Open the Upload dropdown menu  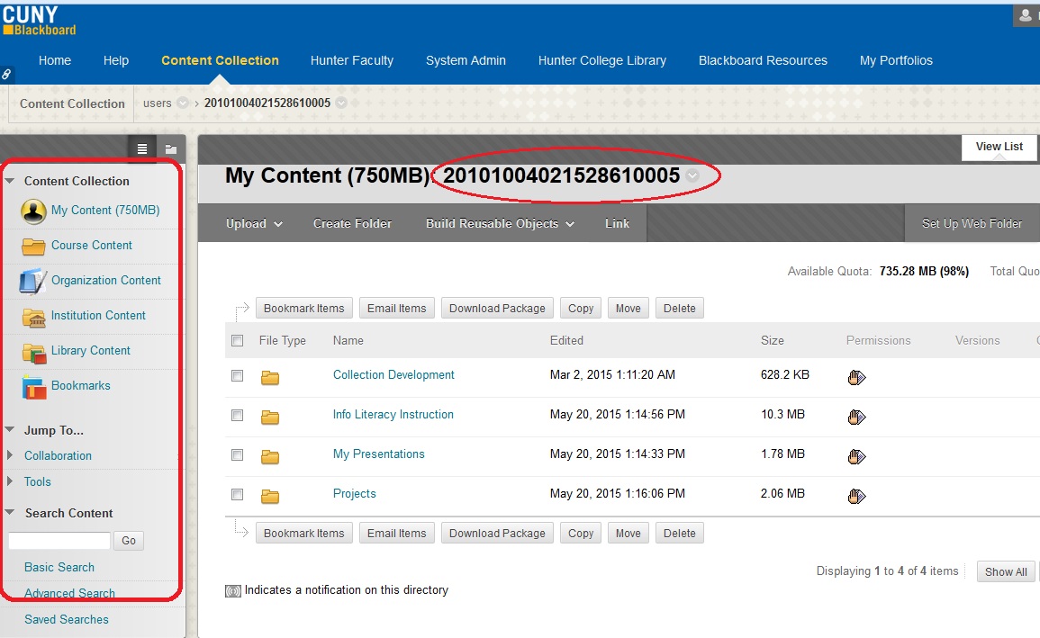pyautogui.click(x=254, y=224)
